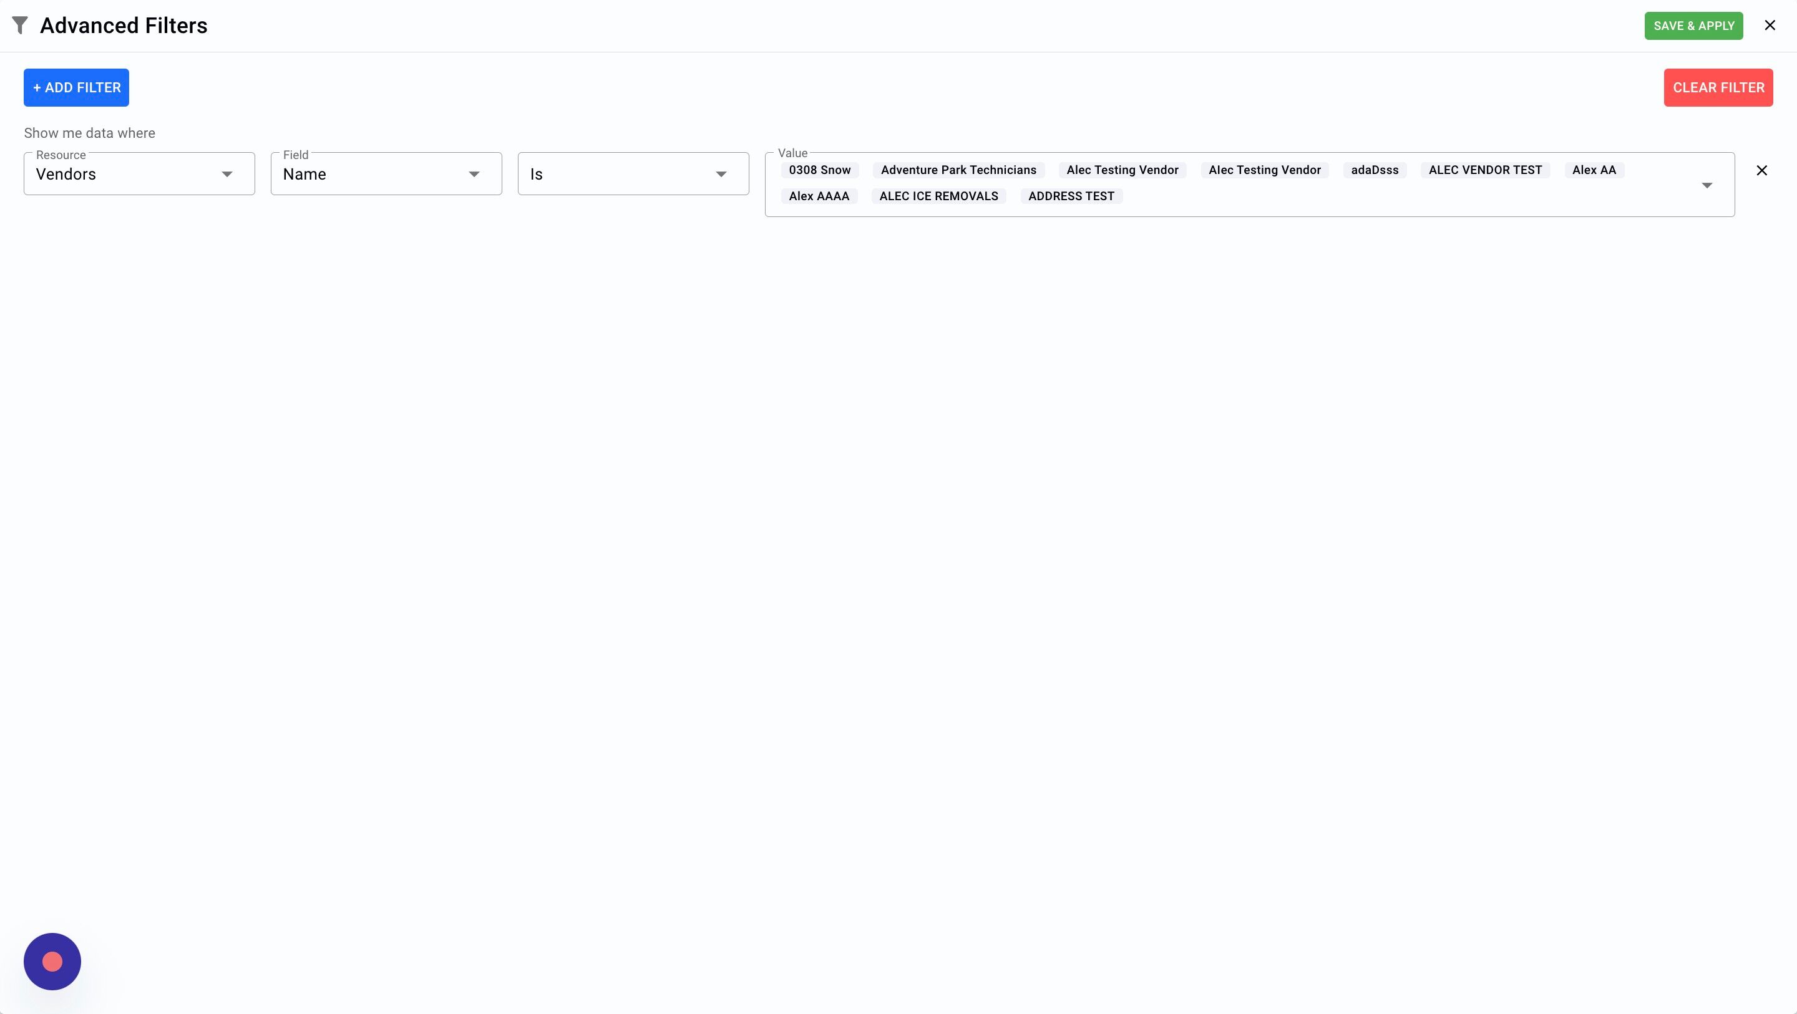1797x1014 pixels.
Task: Expand the Field dropdown showing Name
Action: [386, 175]
